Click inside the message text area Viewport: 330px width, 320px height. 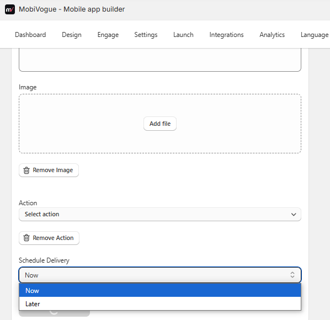coord(160,60)
